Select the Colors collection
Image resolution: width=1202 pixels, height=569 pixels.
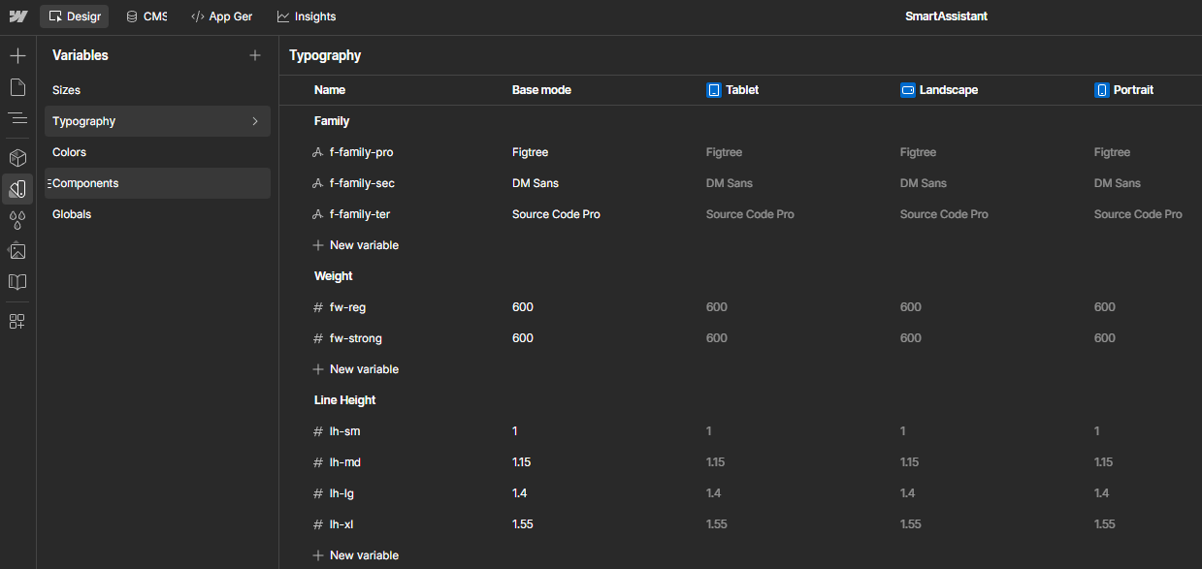tap(157, 152)
